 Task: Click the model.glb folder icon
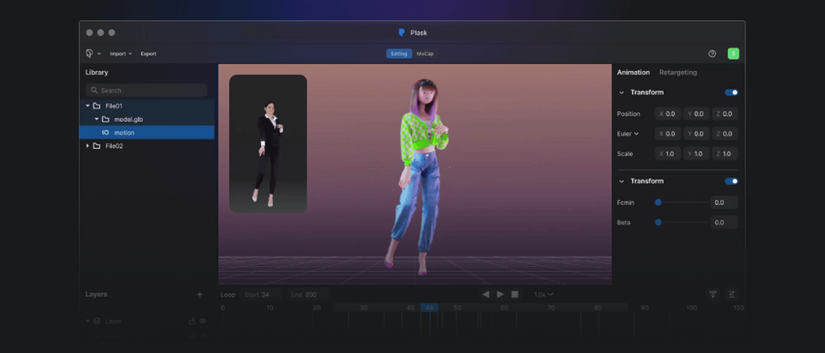click(x=106, y=119)
